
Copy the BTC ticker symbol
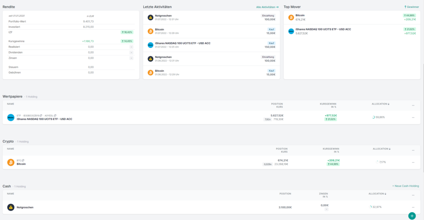point(23,160)
